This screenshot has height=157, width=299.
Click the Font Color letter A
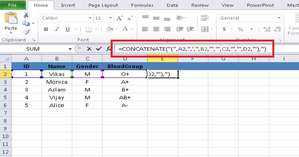125,29
